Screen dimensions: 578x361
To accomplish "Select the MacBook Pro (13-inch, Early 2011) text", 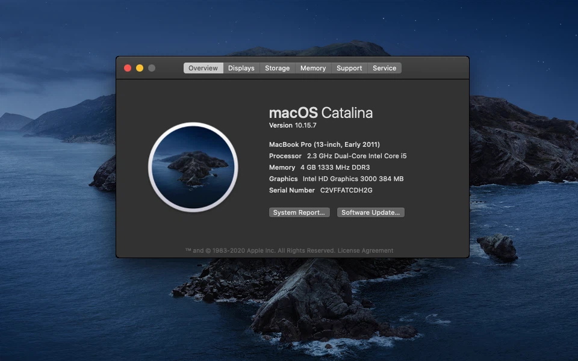I will (x=325, y=144).
